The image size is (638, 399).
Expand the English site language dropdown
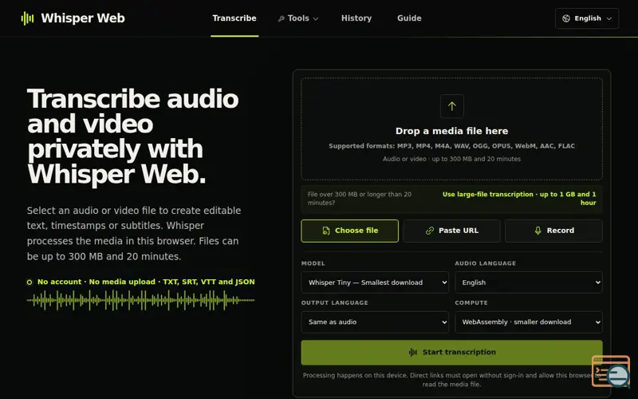pyautogui.click(x=587, y=18)
